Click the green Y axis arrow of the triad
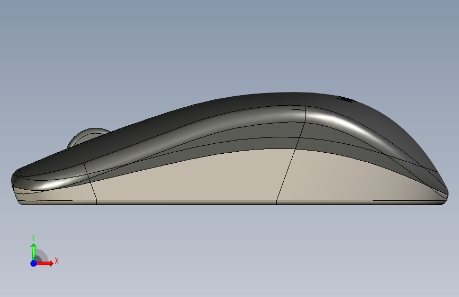Image resolution: width=459 pixels, height=297 pixels. tap(33, 252)
